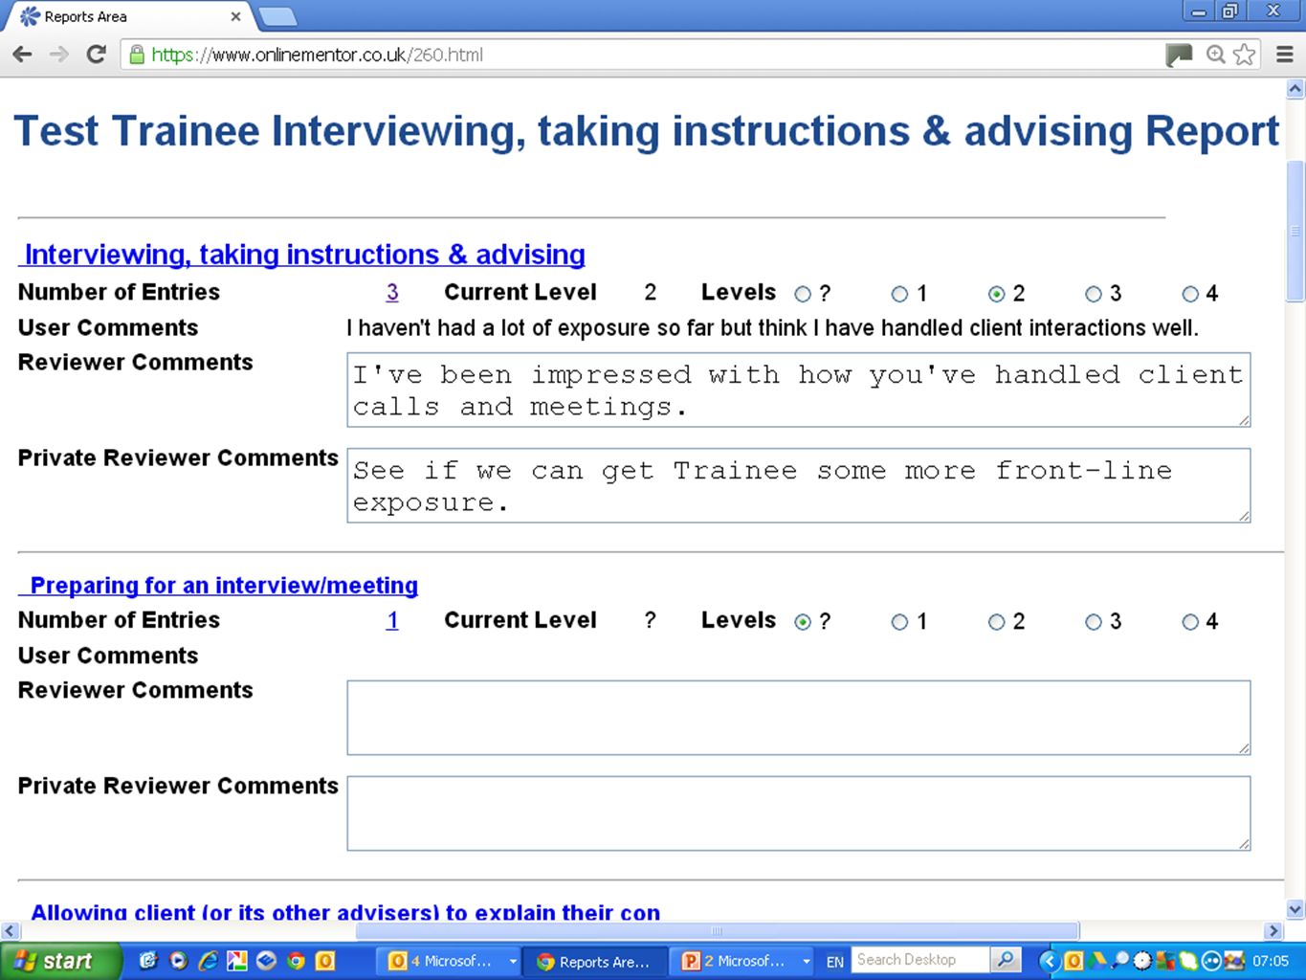Image resolution: width=1306 pixels, height=980 pixels.
Task: Select level 3 for Interviewing section
Action: (x=1094, y=294)
